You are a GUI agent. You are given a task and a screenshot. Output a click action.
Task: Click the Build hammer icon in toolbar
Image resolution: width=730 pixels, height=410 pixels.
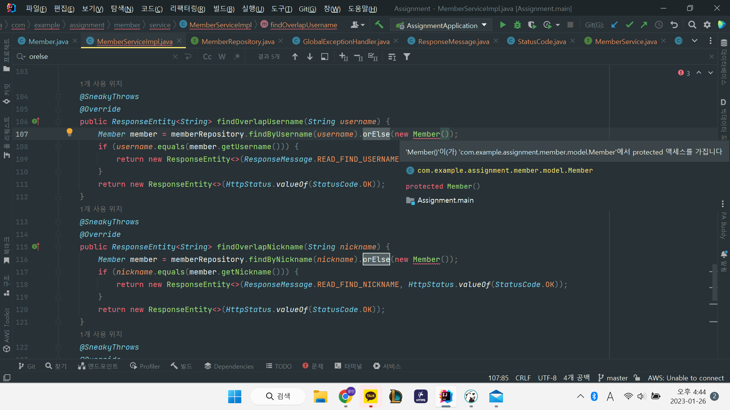point(379,25)
